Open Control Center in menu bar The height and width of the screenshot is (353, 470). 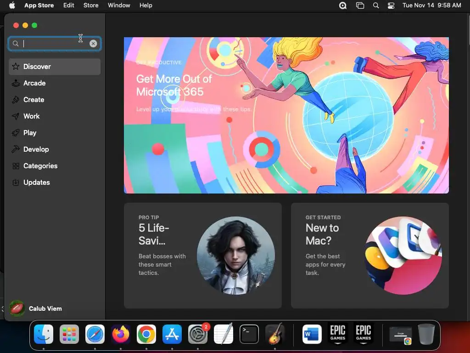[391, 6]
